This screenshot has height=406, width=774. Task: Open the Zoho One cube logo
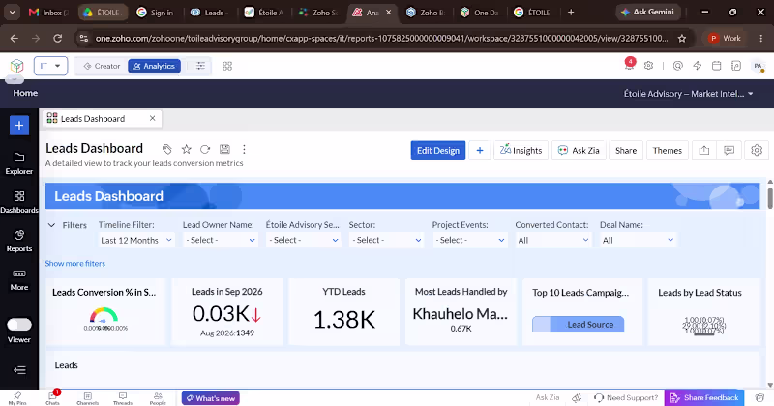point(16,66)
